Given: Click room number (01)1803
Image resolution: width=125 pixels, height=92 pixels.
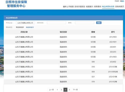Looking at the screenshot, I should point(113,57).
